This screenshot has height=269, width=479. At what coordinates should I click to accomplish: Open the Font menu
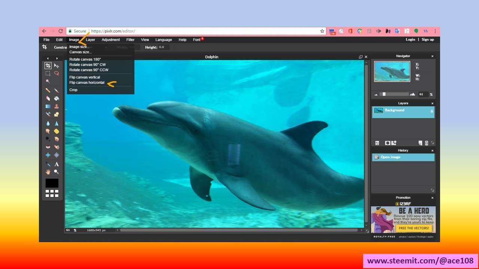click(196, 40)
